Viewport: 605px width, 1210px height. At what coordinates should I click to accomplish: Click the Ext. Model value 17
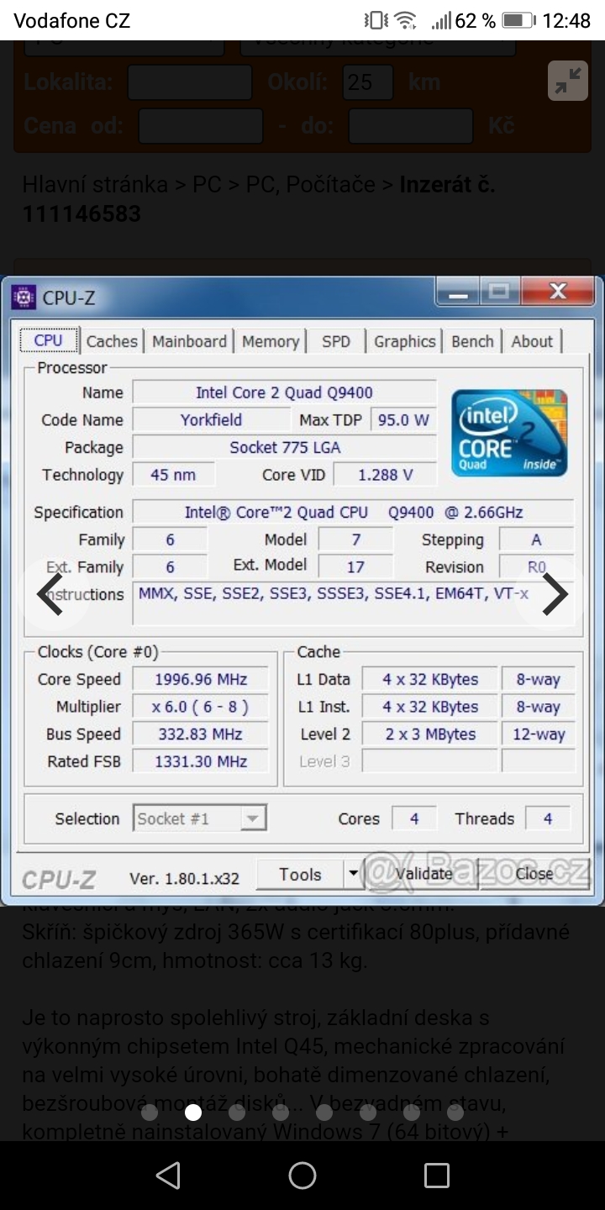355,566
